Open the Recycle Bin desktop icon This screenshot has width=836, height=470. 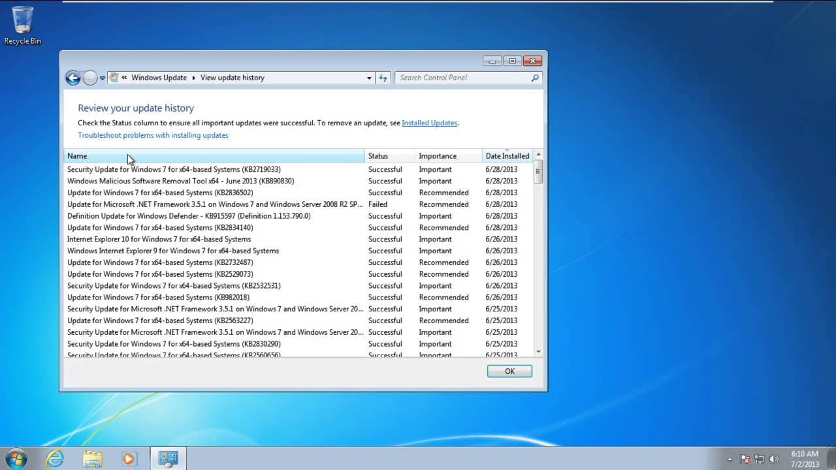[22, 26]
